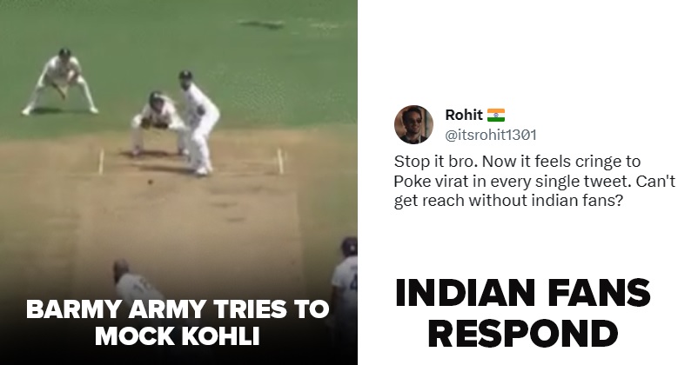Select the slip fielder crouching on the outfield
Screen dimensions: 698x365
60,82
